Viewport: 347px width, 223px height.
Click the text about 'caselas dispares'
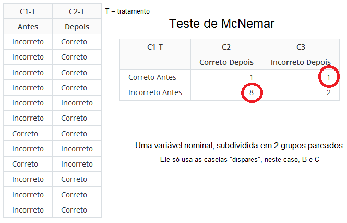coord(240,159)
